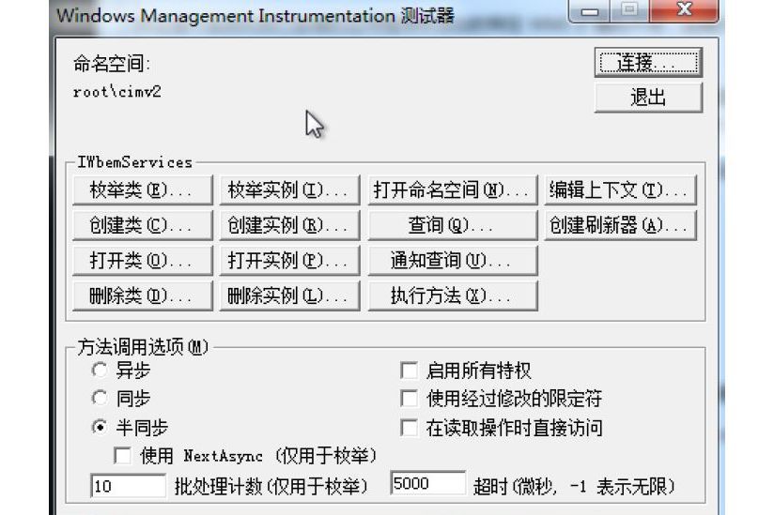Viewport: 774px width, 515px height.
Task: Enable 启用所有特权 checkbox
Action: click(410, 371)
